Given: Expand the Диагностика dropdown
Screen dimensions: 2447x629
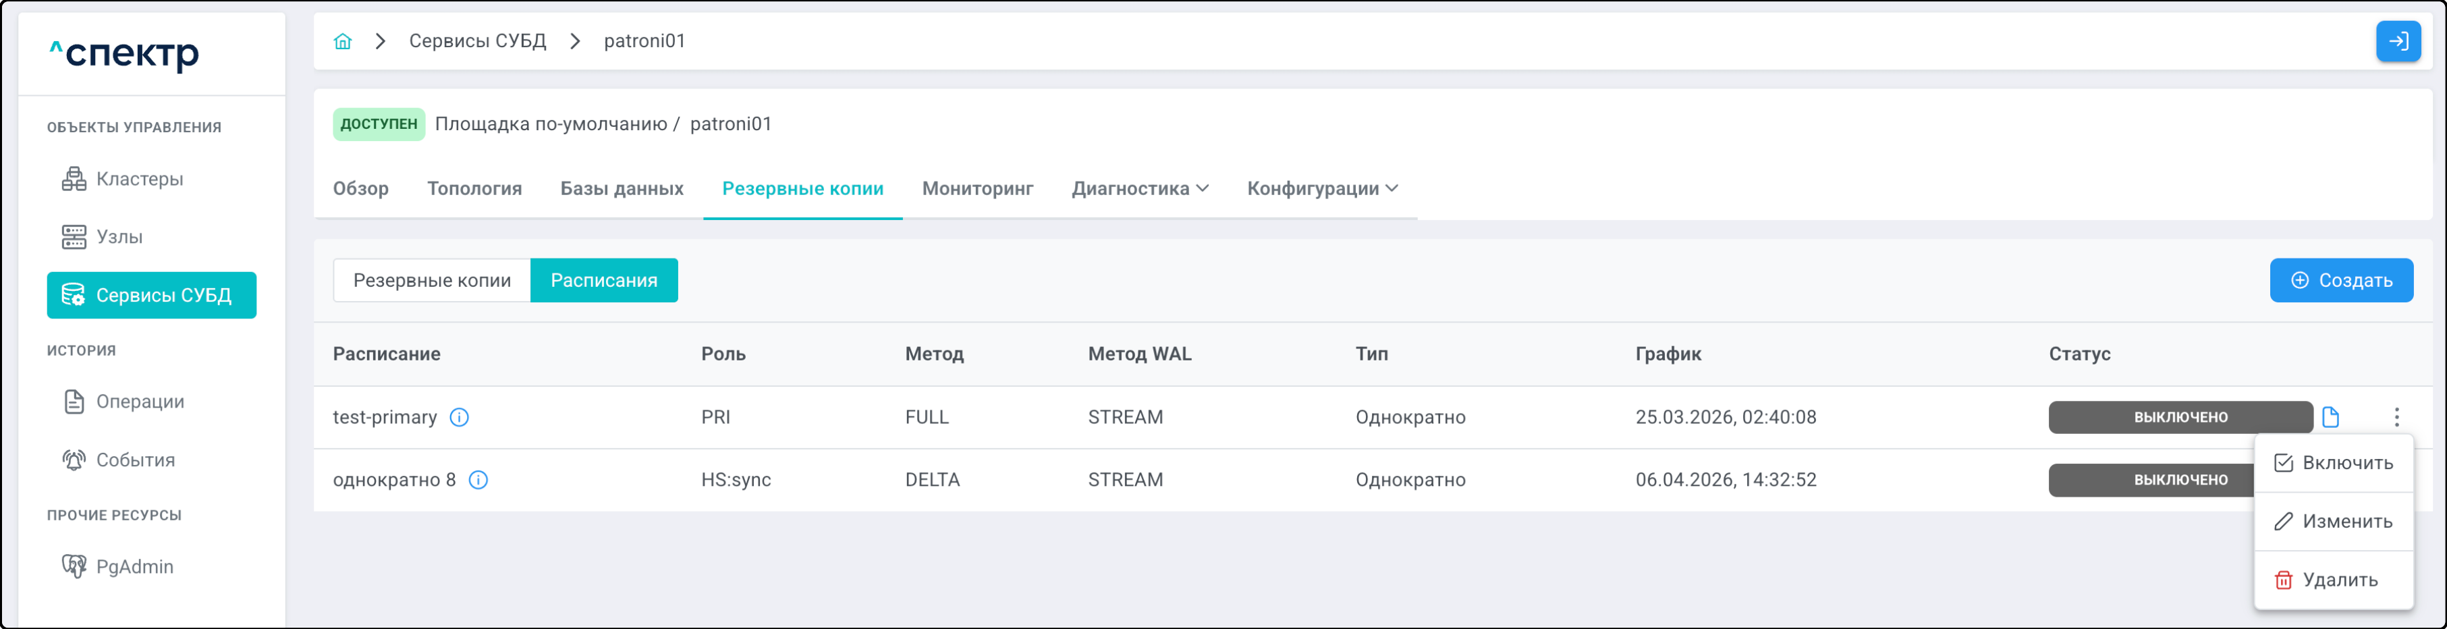Looking at the screenshot, I should click(1139, 188).
